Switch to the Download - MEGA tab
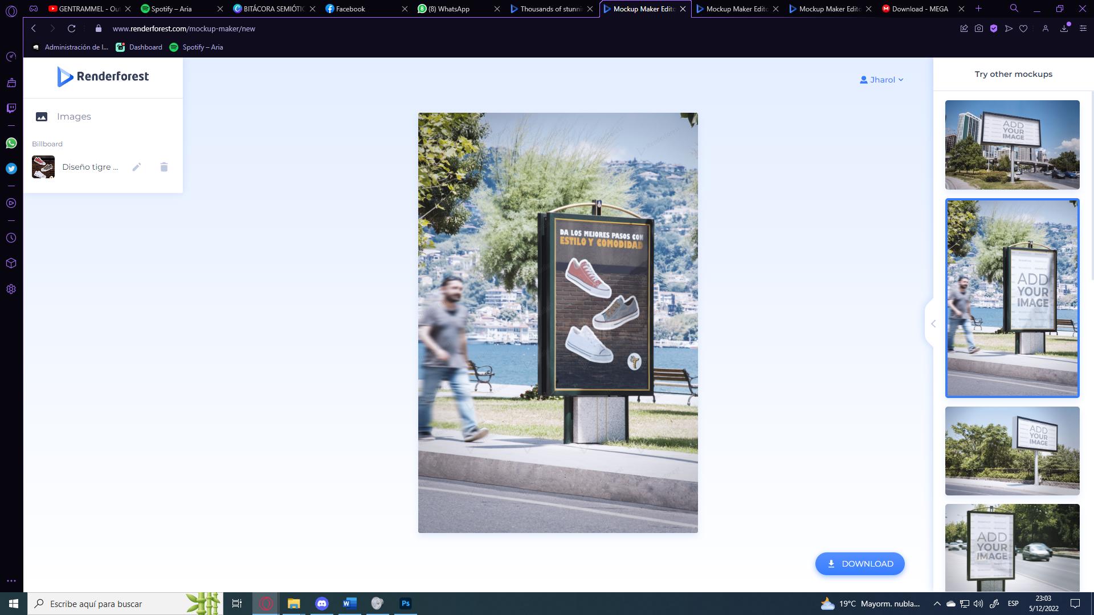This screenshot has height=615, width=1094. 920,9
